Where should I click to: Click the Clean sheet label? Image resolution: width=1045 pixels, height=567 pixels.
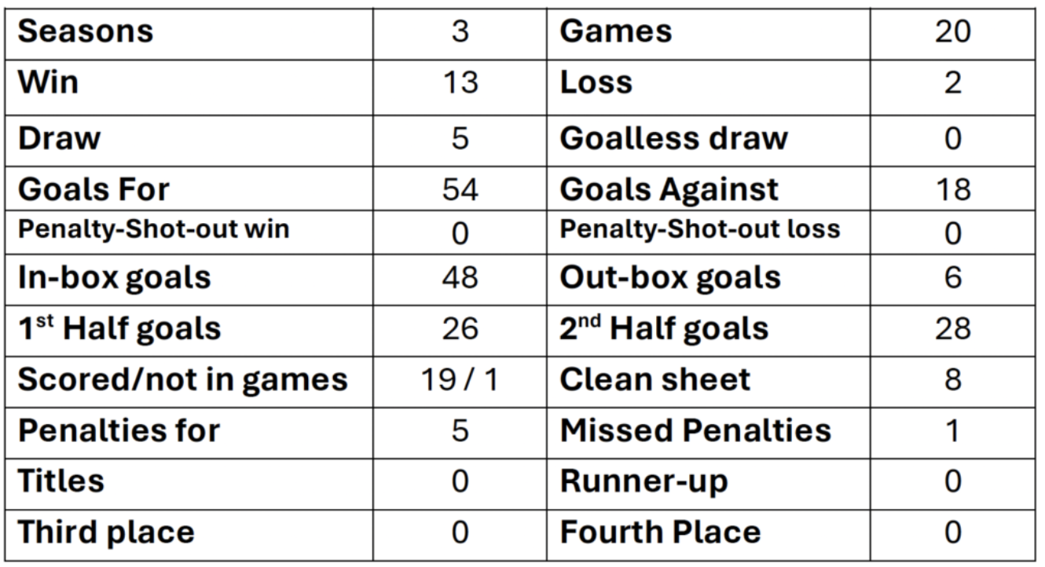click(x=655, y=380)
